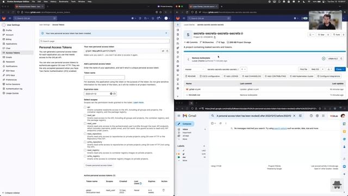Viewport: 348px width, 196px height.
Task: Click Compose in Gmail
Action: click(185, 124)
